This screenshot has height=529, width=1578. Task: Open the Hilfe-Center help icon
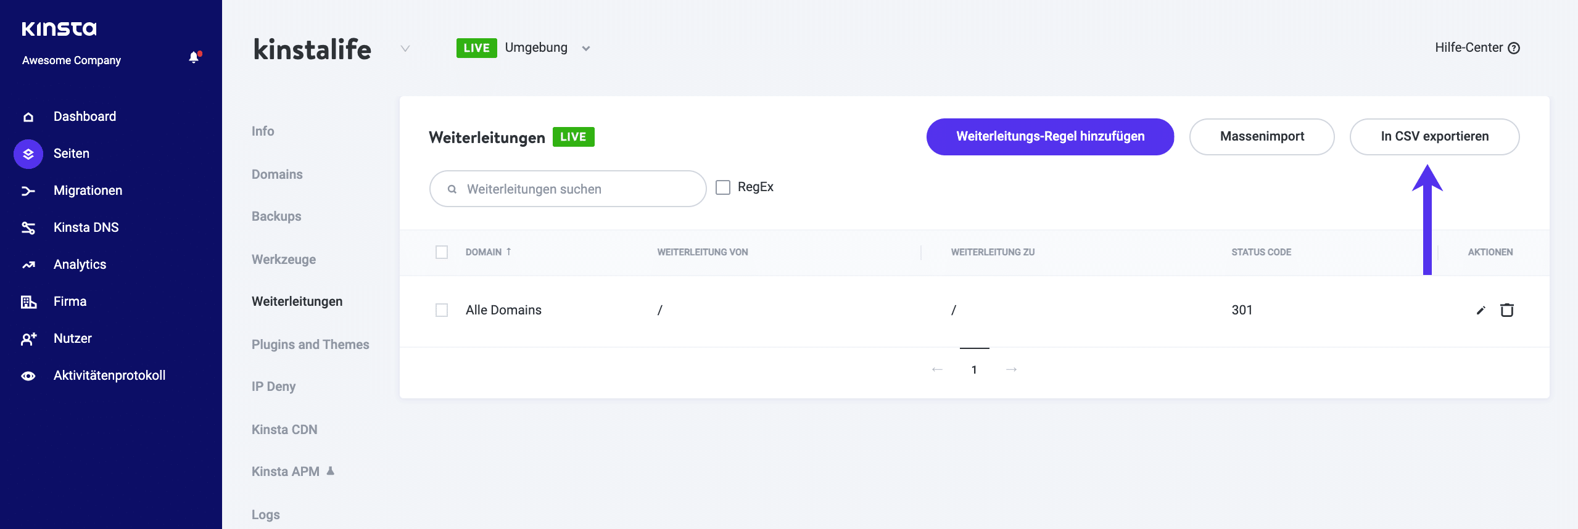pos(1513,48)
